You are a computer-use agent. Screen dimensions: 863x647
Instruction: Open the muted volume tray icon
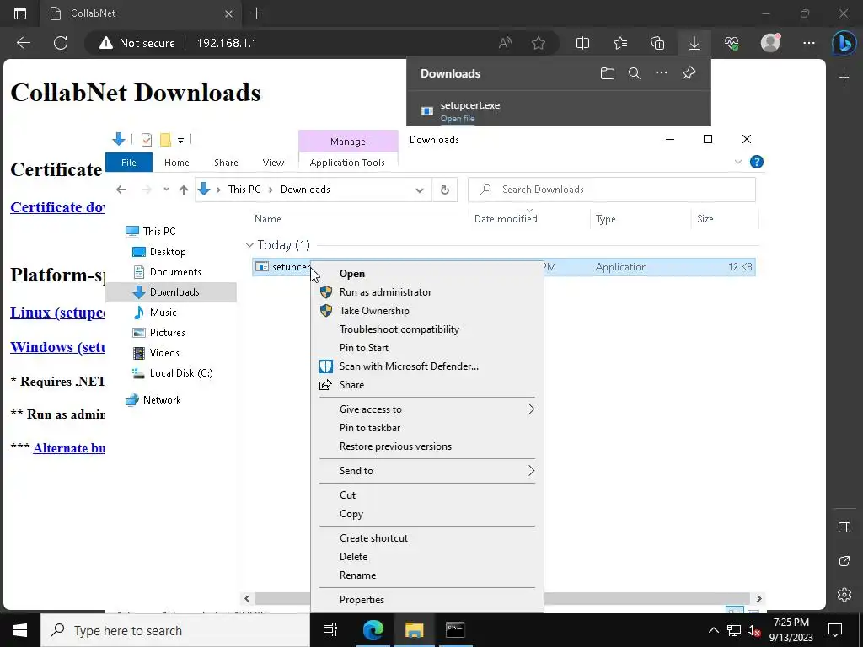tap(753, 630)
